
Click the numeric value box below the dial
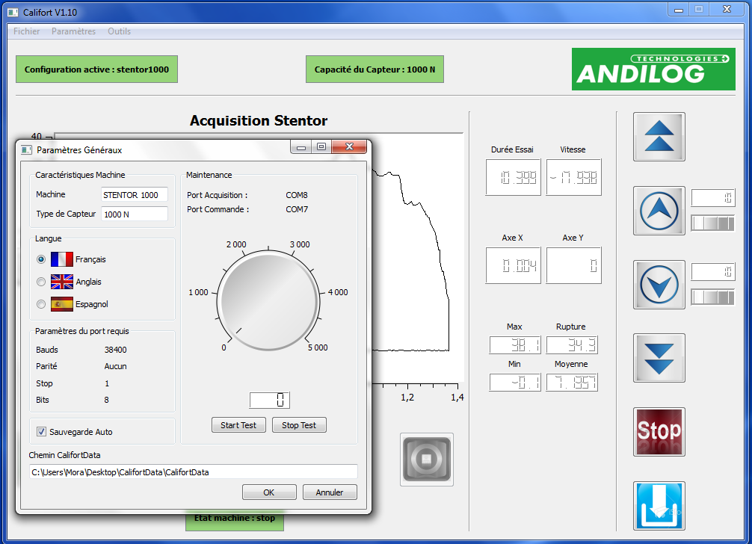pyautogui.click(x=270, y=400)
